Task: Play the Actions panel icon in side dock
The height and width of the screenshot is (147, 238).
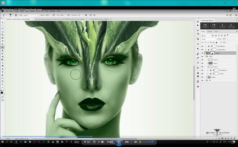Action: [198, 25]
